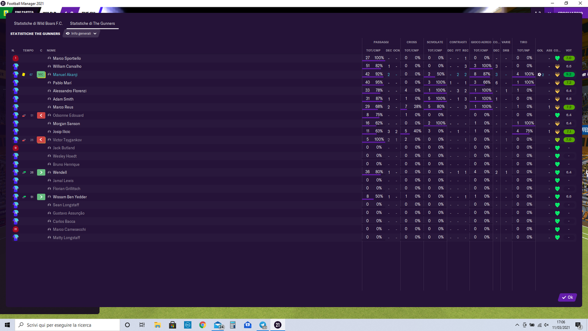Click the Bruno Henrique row name

(x=66, y=165)
